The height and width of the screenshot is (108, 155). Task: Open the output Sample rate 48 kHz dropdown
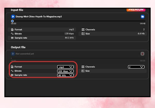[x=65, y=75]
